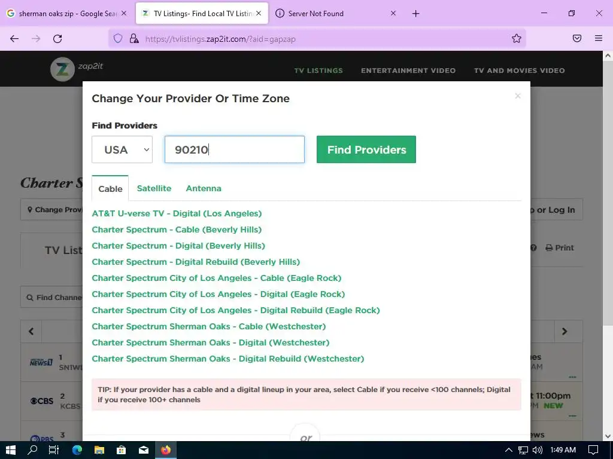This screenshot has height=459, width=613.
Task: Choose AT&T U-verse TV - Digital (Los Angeles)
Action: pos(177,213)
